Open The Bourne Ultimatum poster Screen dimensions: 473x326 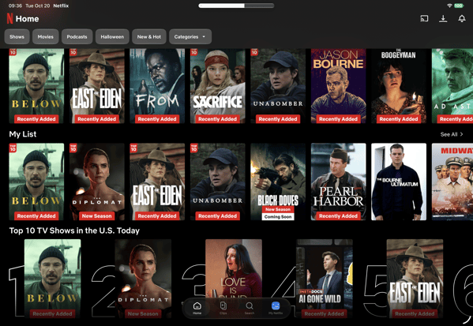point(399,182)
